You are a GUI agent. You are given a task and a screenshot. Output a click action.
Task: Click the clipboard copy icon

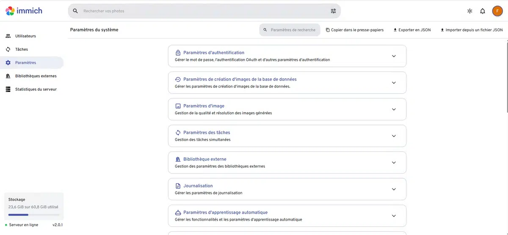[x=328, y=30]
